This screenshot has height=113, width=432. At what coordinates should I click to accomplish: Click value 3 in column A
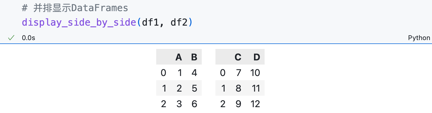[179, 104]
